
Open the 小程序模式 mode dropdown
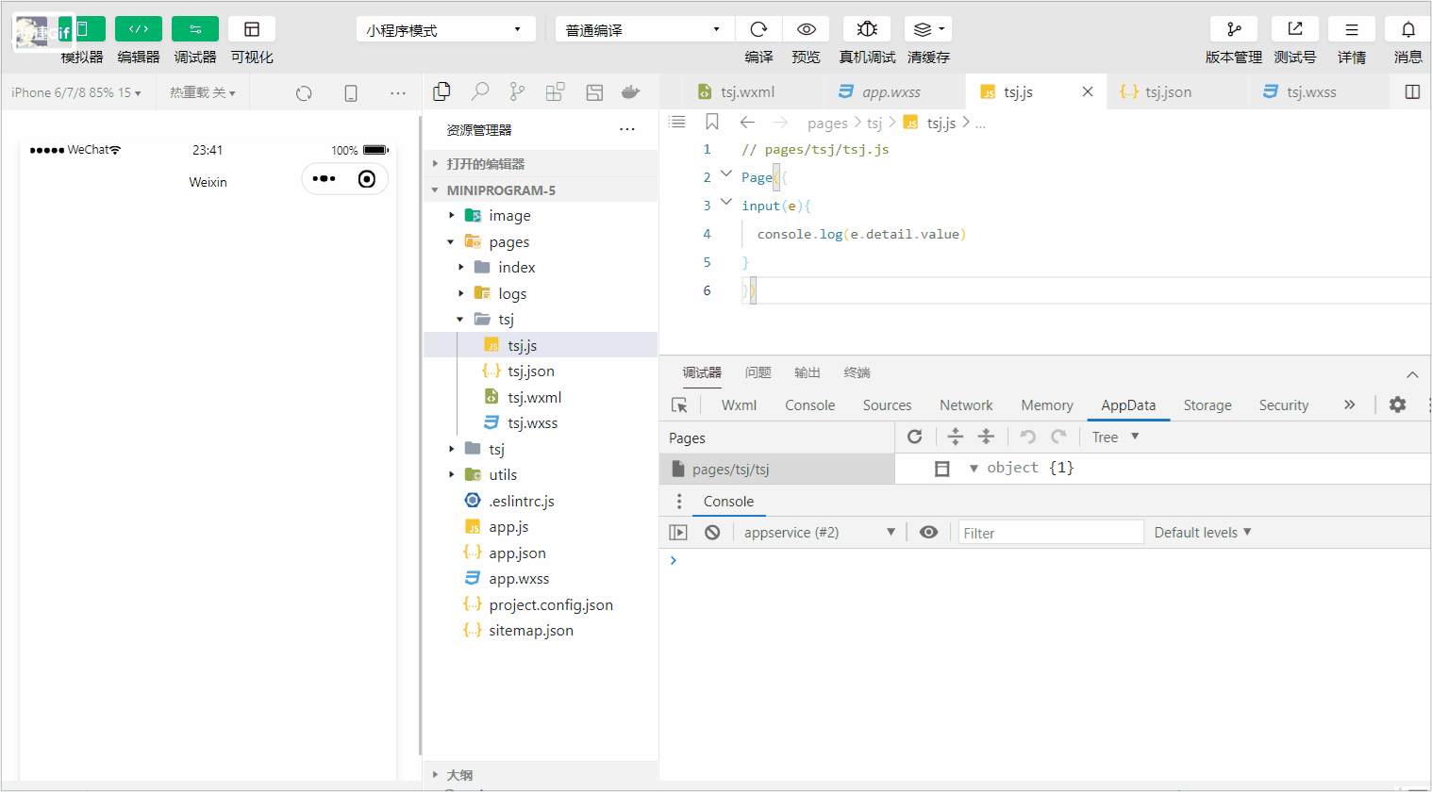point(445,29)
